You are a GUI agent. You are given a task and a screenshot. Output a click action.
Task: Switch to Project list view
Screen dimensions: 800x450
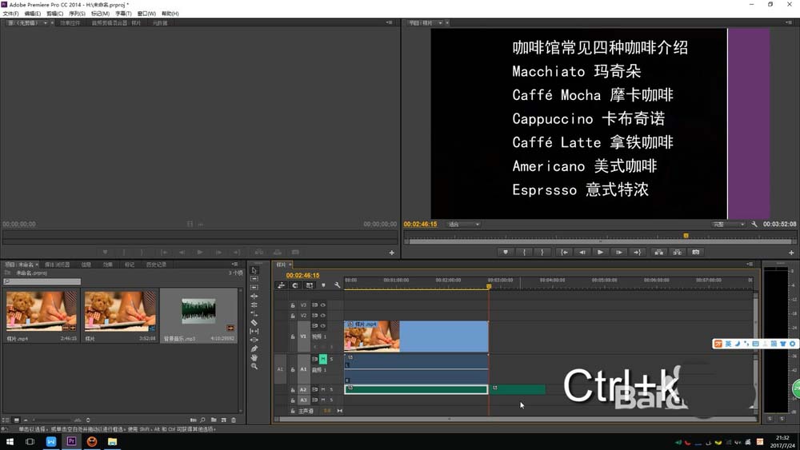click(6, 420)
